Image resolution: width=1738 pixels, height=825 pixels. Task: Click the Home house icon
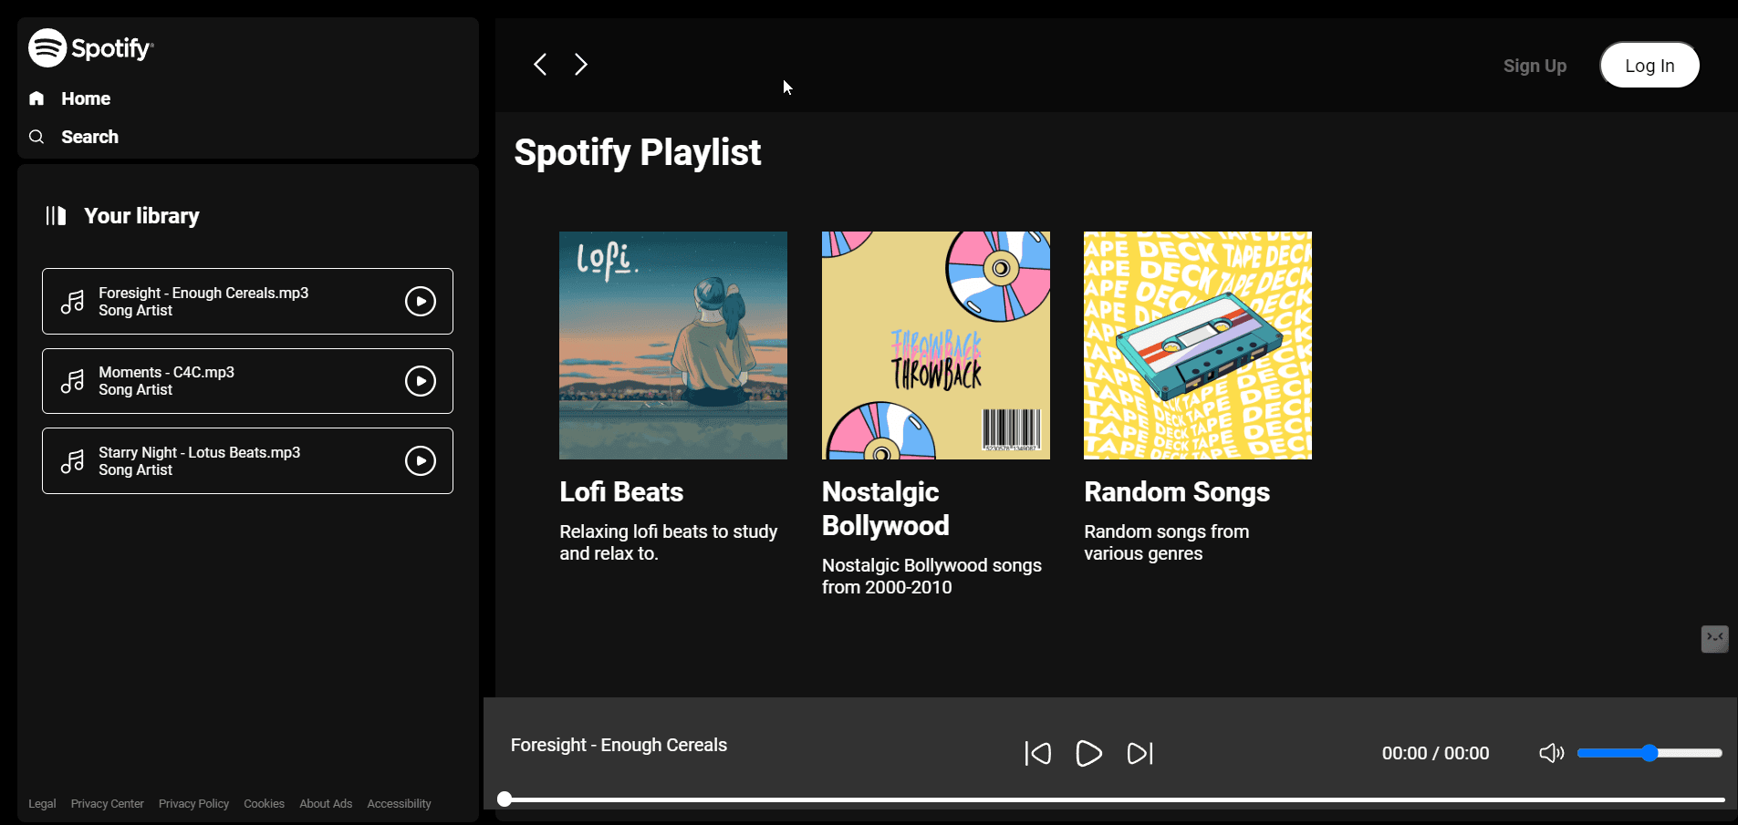(x=36, y=98)
